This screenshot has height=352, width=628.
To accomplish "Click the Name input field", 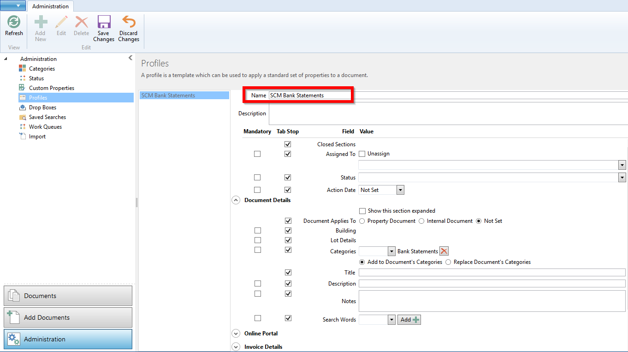I will tap(448, 95).
